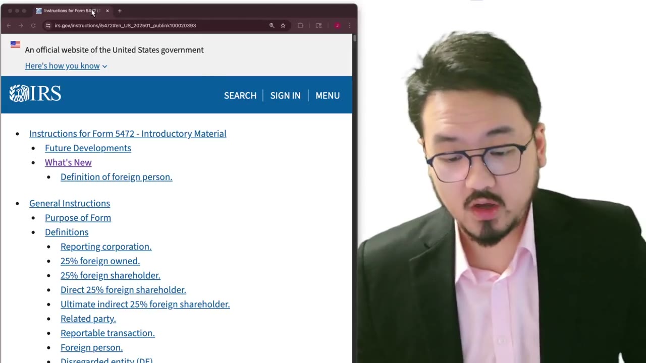Open General Instructions link

(70, 203)
